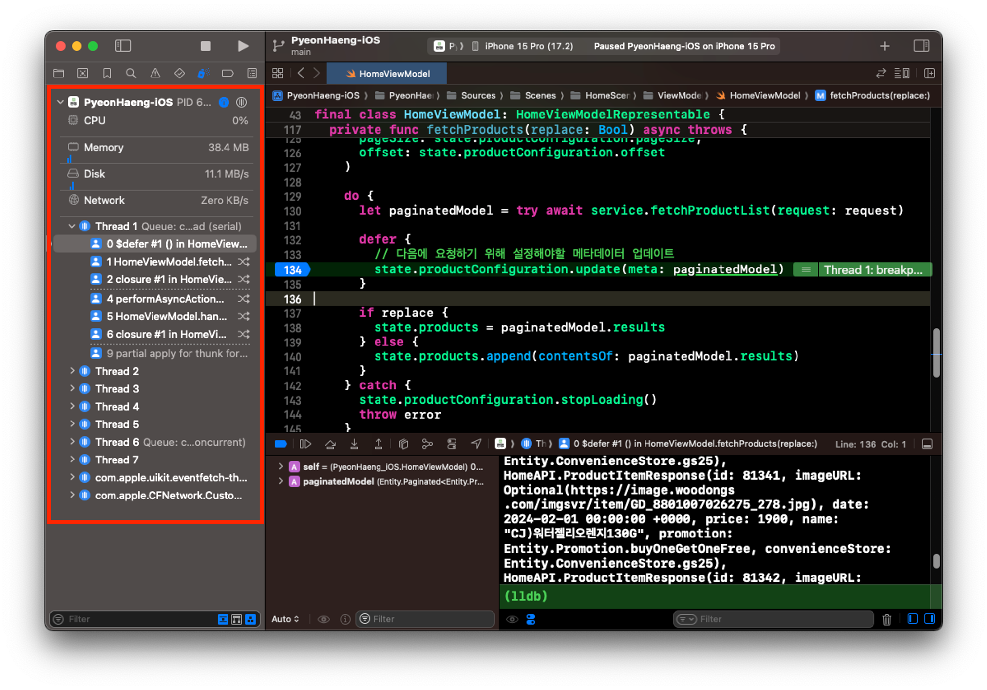Screen dimensions: 987x690
Task: Open the Debug Memory Graph tool
Action: (427, 444)
